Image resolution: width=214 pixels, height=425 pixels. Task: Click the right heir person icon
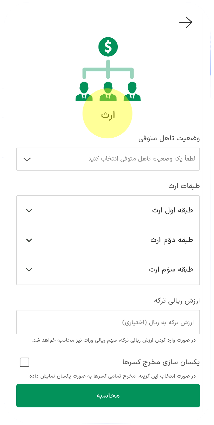pyautogui.click(x=132, y=91)
